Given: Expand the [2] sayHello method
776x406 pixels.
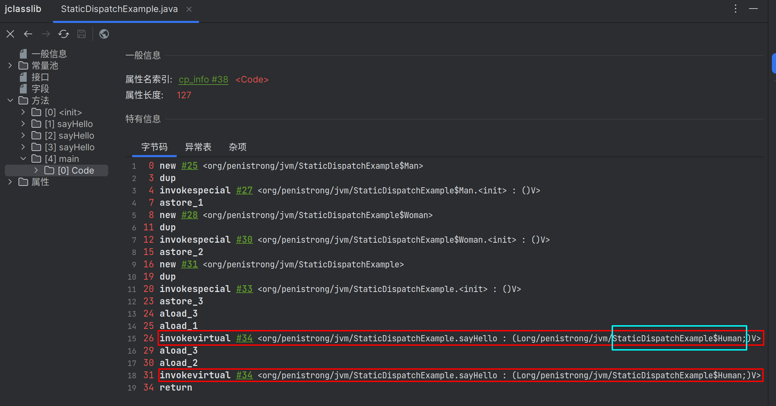Looking at the screenshot, I should pos(23,135).
